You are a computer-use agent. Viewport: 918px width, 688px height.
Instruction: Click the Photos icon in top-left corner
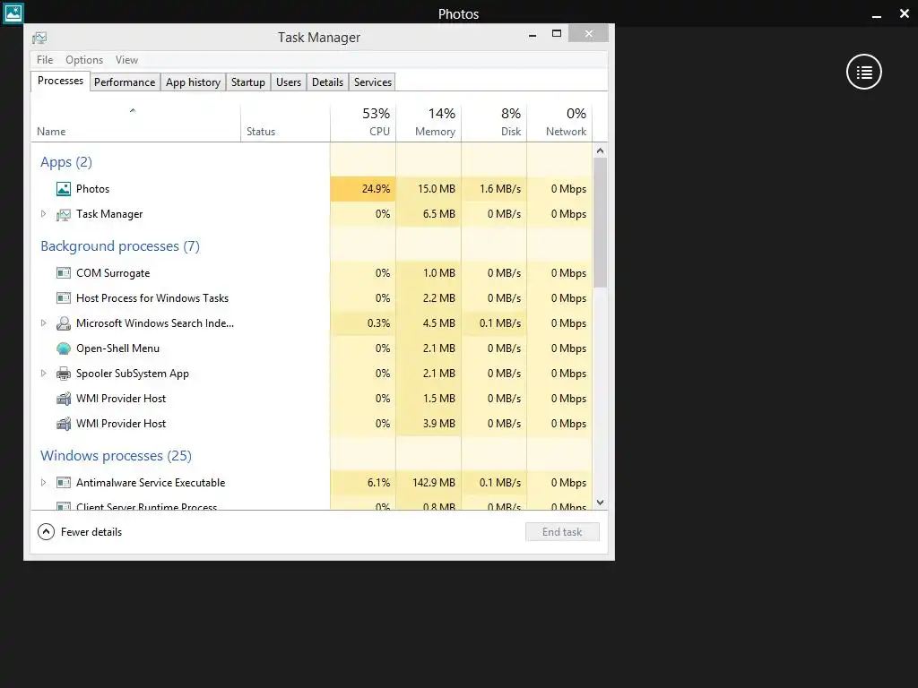coord(13,13)
